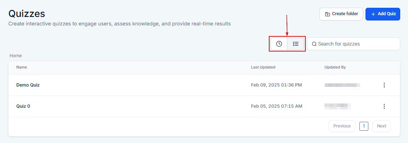Sort by Name column header
Viewport: 408px width, 143px height.
coord(22,67)
